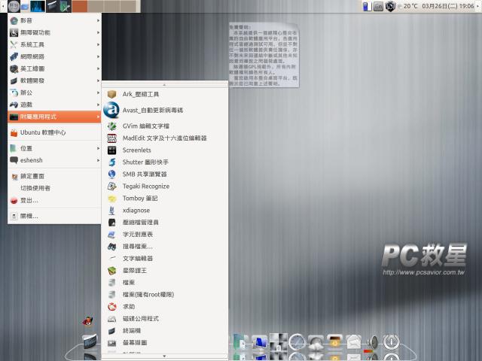Click the En input method indicator

(377, 6)
